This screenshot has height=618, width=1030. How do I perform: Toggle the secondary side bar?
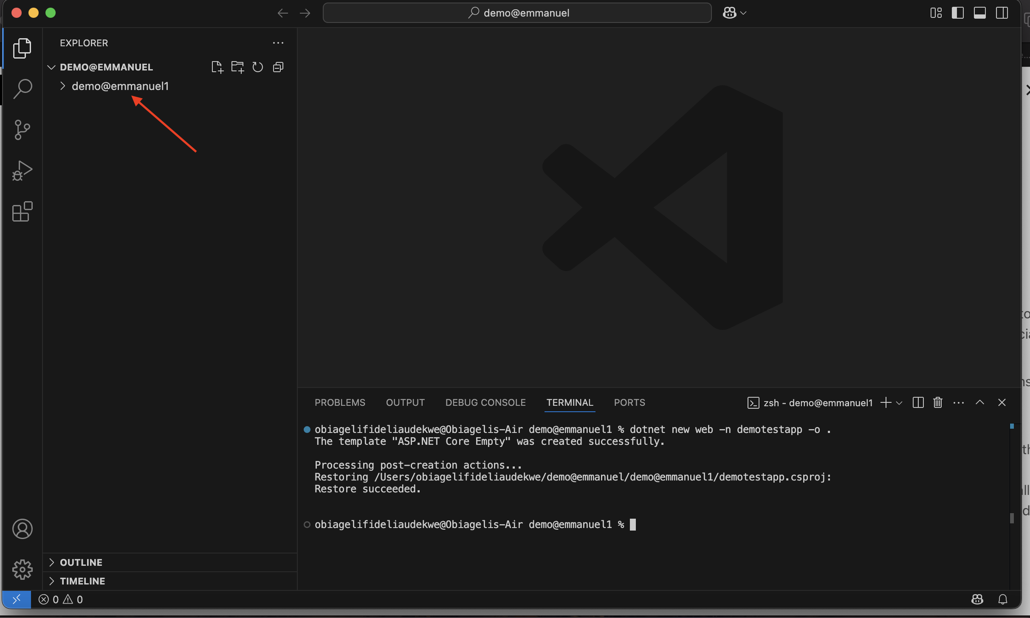coord(1002,13)
